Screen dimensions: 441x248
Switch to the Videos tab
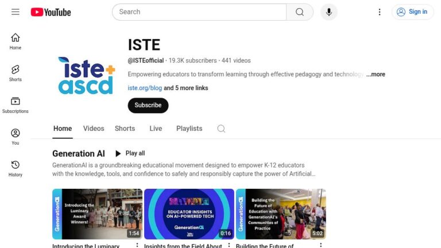click(94, 129)
